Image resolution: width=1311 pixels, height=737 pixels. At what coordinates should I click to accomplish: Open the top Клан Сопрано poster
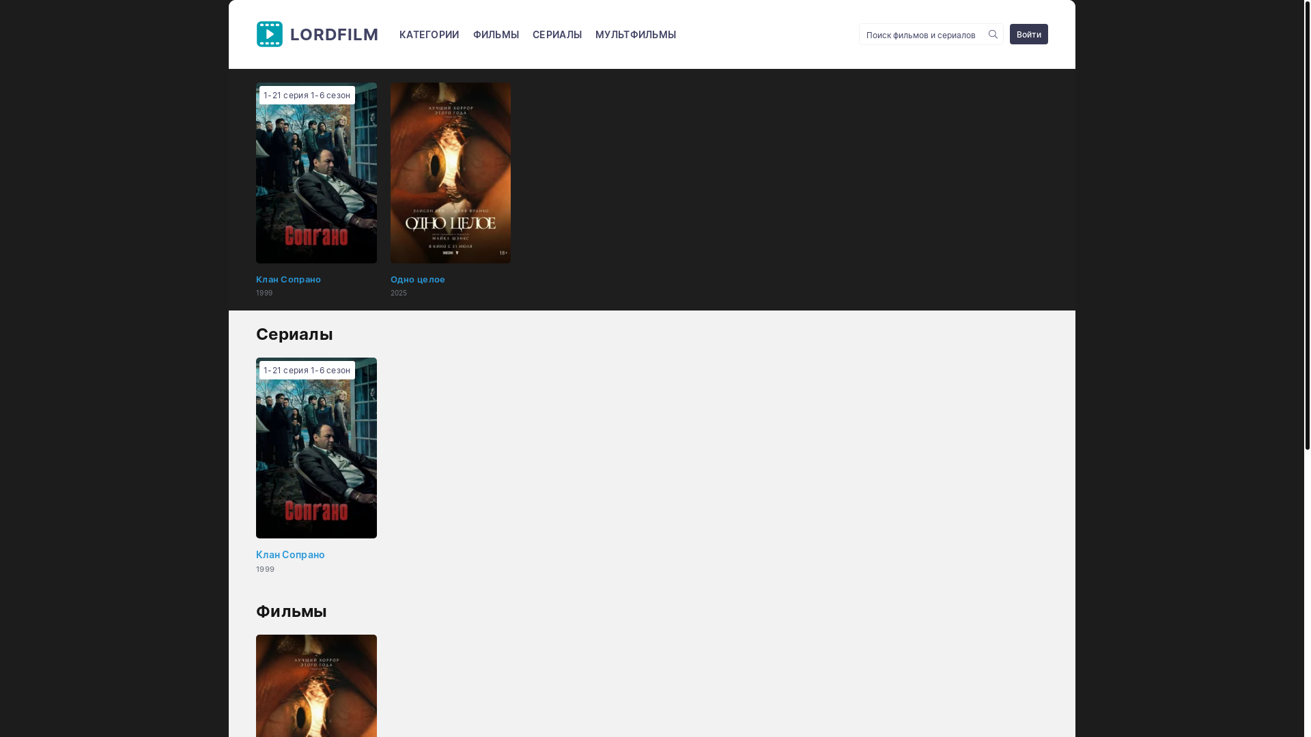click(316, 173)
